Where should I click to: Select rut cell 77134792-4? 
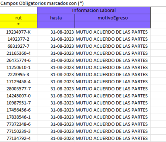pos(18,138)
